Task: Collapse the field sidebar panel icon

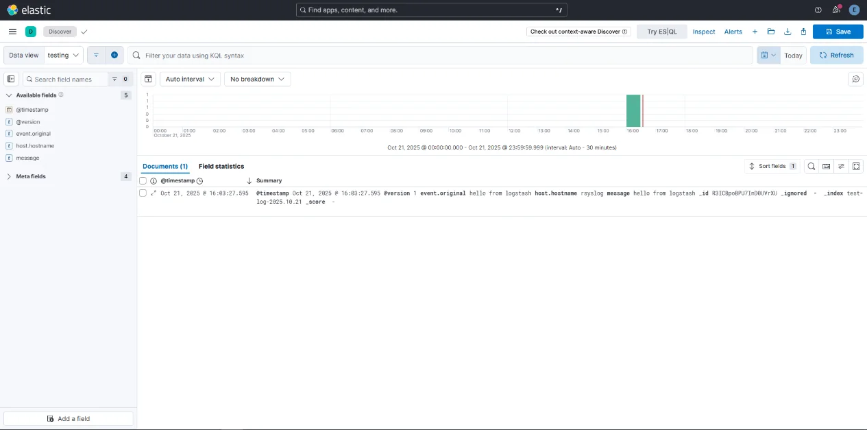Action: coord(11,79)
